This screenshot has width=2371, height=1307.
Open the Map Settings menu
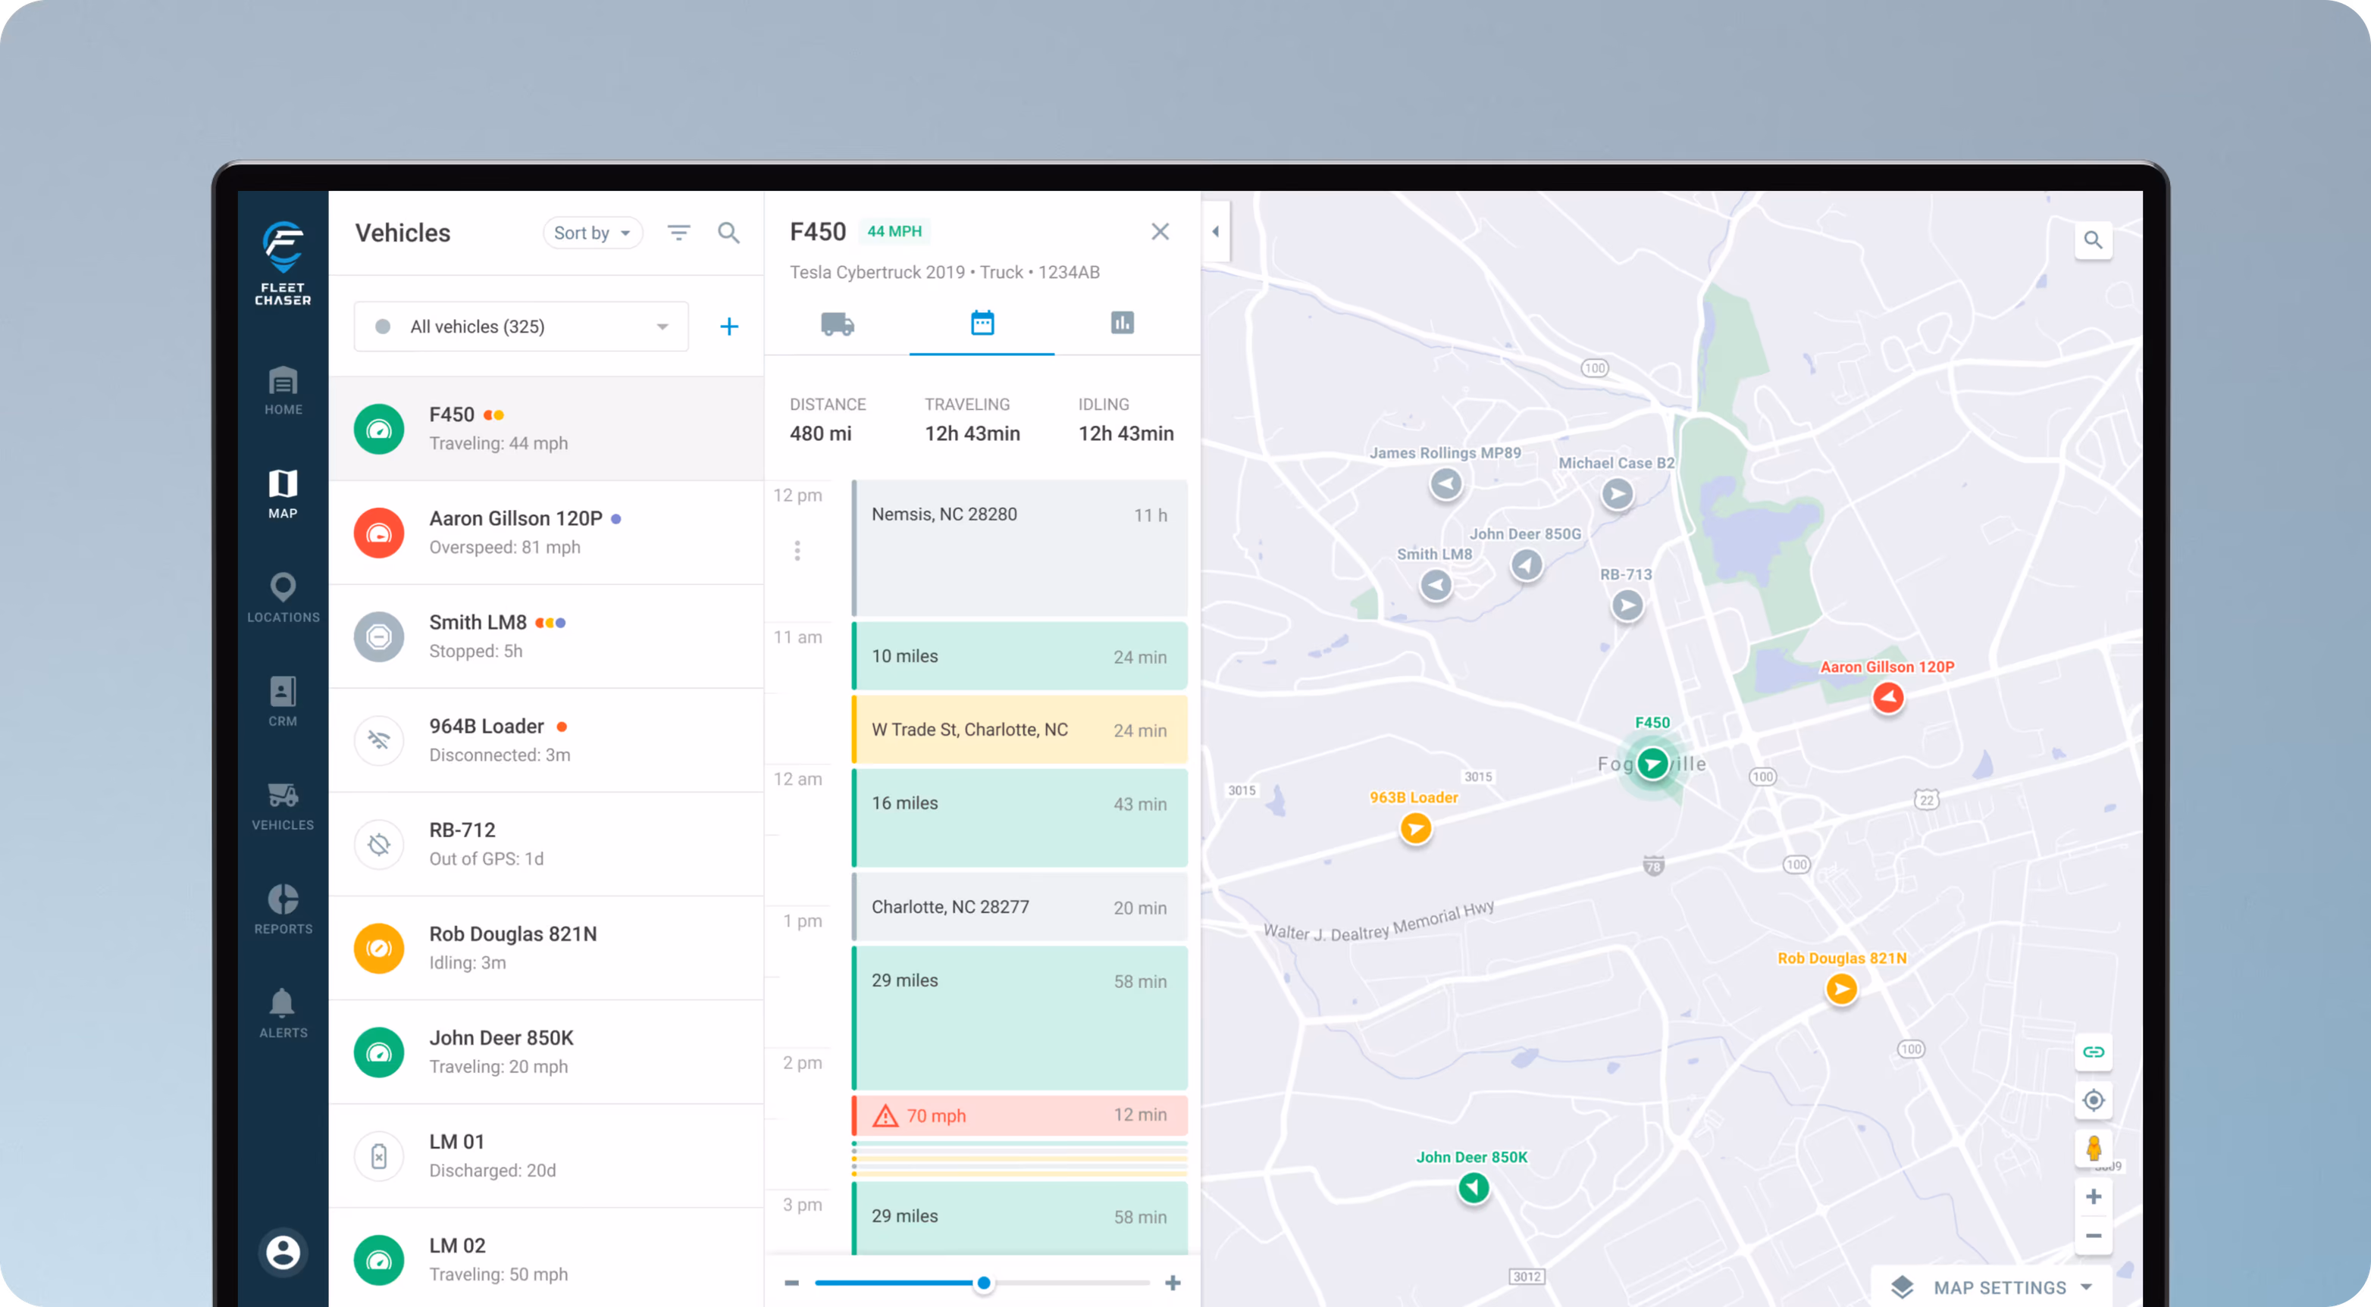pos(1992,1288)
